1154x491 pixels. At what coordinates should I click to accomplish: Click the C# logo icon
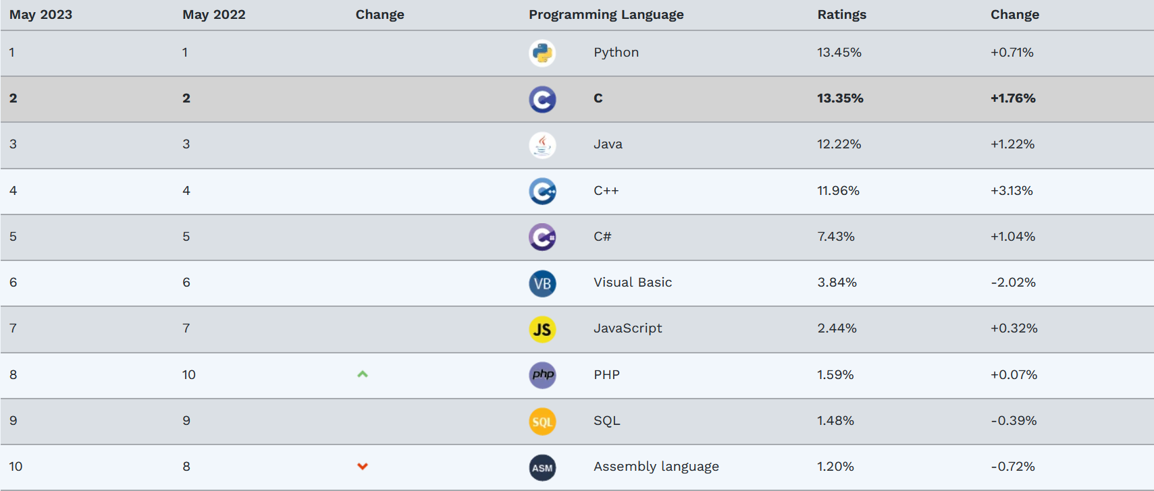point(542,237)
